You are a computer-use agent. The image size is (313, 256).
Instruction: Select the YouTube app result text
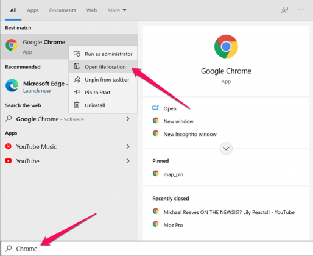coord(27,161)
